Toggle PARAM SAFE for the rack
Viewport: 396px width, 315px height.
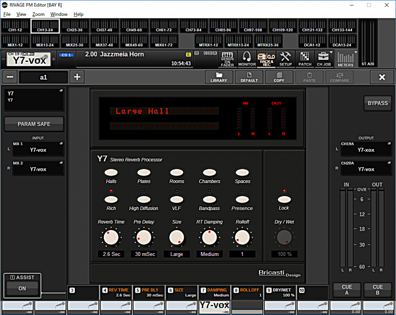pos(34,124)
